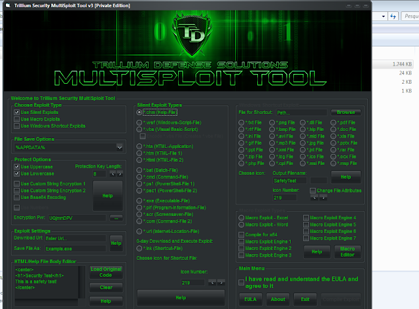The image size is (419, 309).
Task: Choose the *.vbs (Visual Basic-Script) option
Action: (x=139, y=130)
